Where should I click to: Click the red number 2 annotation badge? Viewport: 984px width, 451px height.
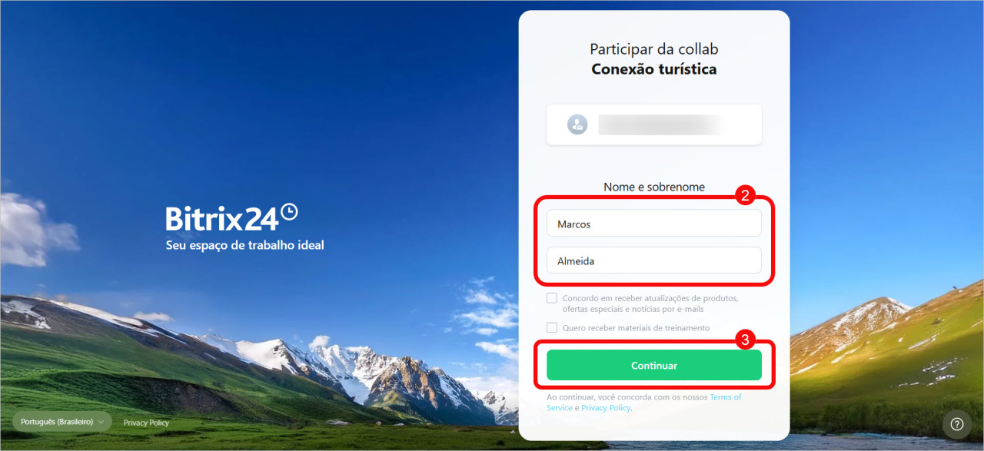coord(743,195)
